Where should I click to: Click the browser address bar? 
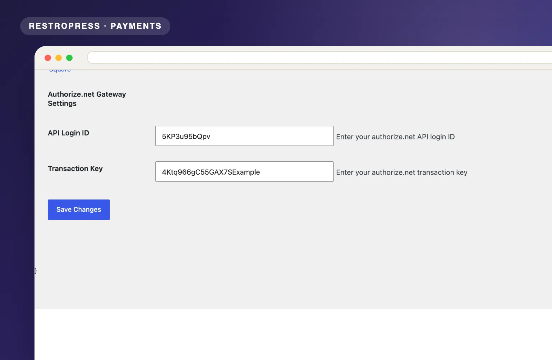[319, 57]
